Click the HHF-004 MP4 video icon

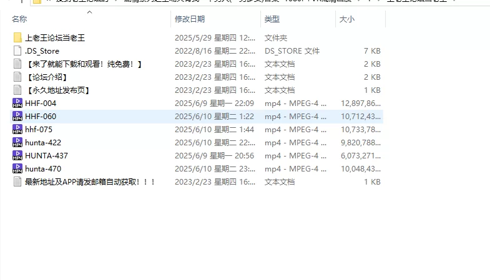click(17, 103)
